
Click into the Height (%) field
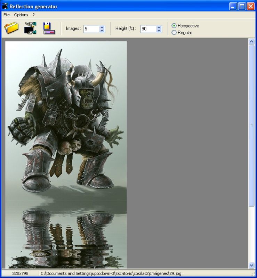click(x=148, y=29)
